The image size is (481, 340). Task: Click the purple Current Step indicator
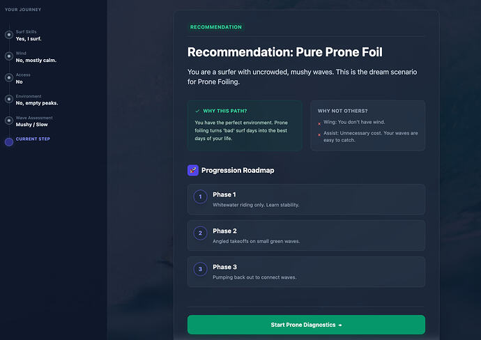tap(9, 142)
